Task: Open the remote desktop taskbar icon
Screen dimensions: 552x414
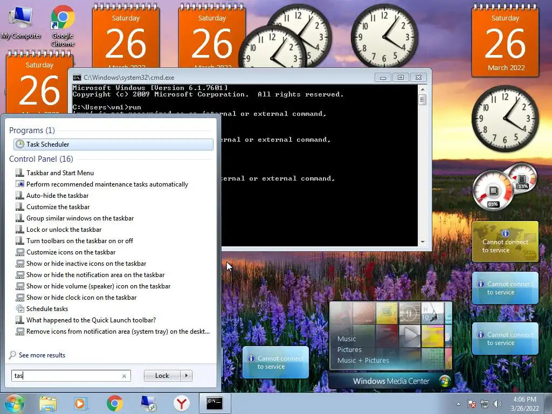Action: pos(148,403)
